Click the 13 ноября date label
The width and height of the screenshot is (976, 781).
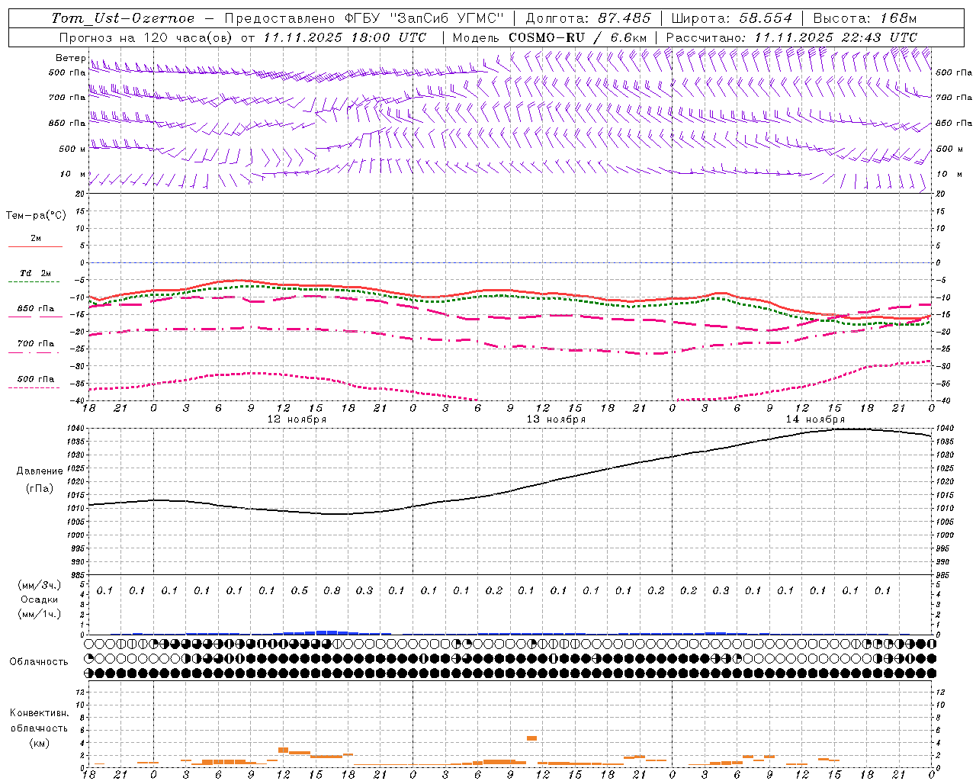556,419
